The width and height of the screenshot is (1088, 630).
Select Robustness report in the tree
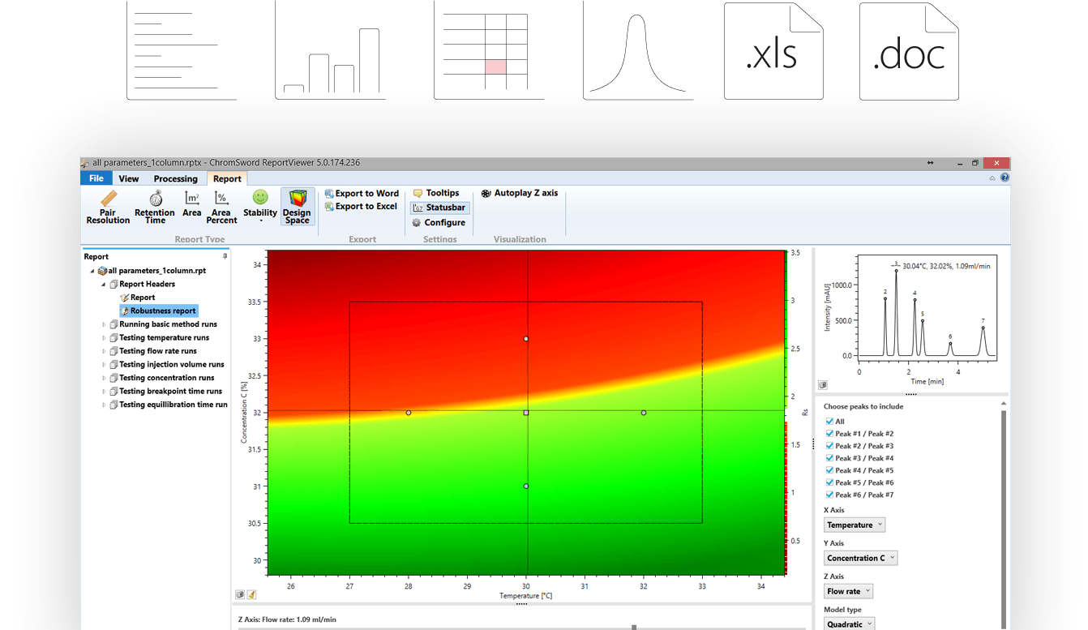pyautogui.click(x=162, y=311)
